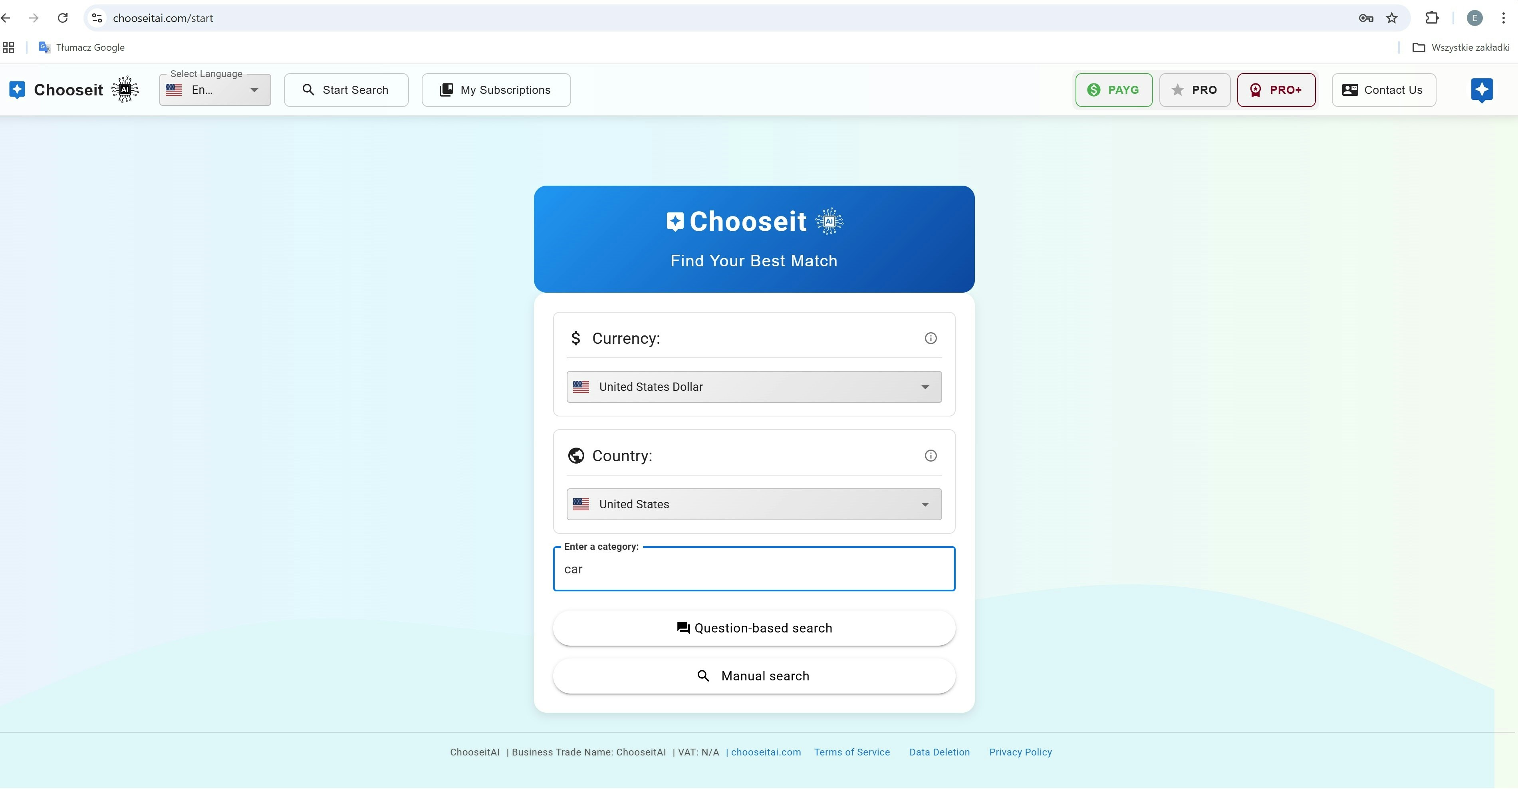Viewport: 1518px width, 789px height.
Task: Focus the Enter a category field
Action: coord(754,569)
